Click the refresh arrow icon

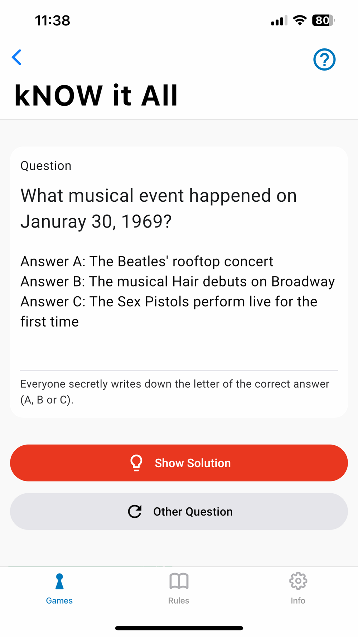(135, 511)
